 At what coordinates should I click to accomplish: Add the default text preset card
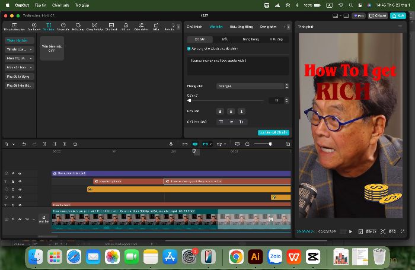click(52, 49)
